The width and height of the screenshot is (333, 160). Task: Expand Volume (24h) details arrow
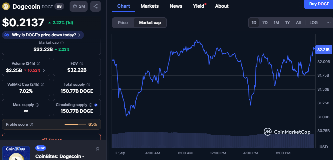[x=44, y=70]
